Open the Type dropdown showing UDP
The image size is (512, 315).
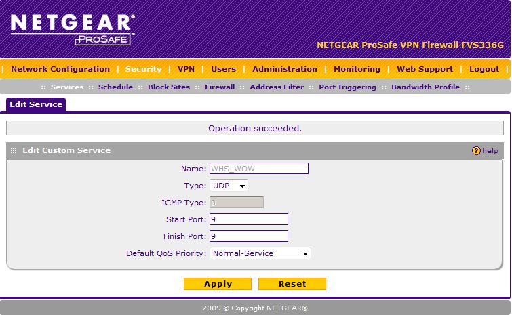229,186
